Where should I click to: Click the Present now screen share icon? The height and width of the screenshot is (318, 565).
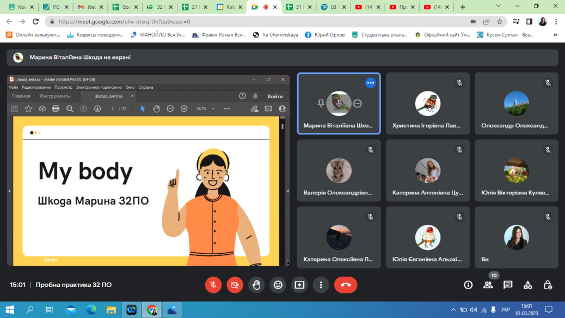coord(299,285)
